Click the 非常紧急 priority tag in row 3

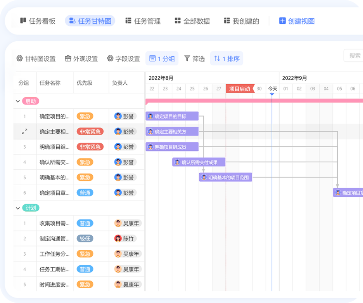coord(90,147)
